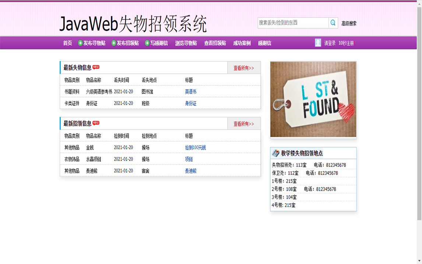422x264 pixels.
Task: Click the 最新失物信息 panel heading
Action: coord(77,68)
